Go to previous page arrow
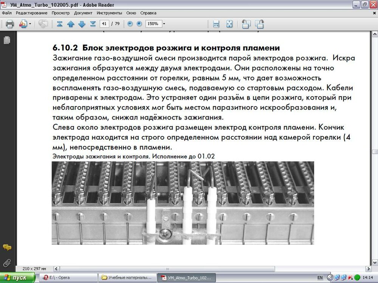The width and height of the screenshot is (378, 283). click(71, 24)
